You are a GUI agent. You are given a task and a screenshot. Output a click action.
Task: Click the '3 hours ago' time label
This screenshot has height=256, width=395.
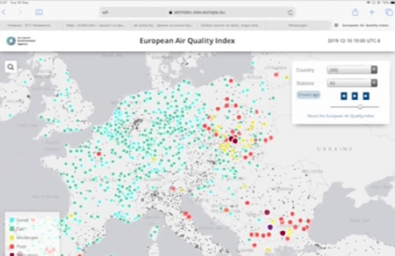[x=308, y=94]
